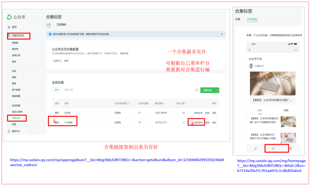Click the ellipsis menu in the phone preview
The image size is (310, 185).
[295, 50]
